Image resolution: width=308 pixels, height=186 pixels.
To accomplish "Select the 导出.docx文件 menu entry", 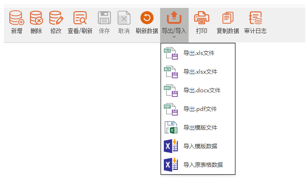I will point(198,90).
